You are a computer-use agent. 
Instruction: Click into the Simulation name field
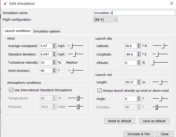coord(134,13)
